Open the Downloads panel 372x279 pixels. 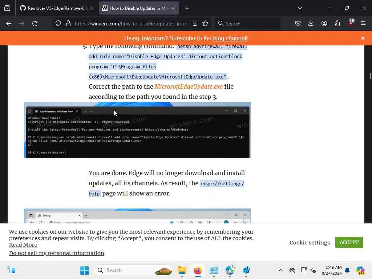(311, 23)
